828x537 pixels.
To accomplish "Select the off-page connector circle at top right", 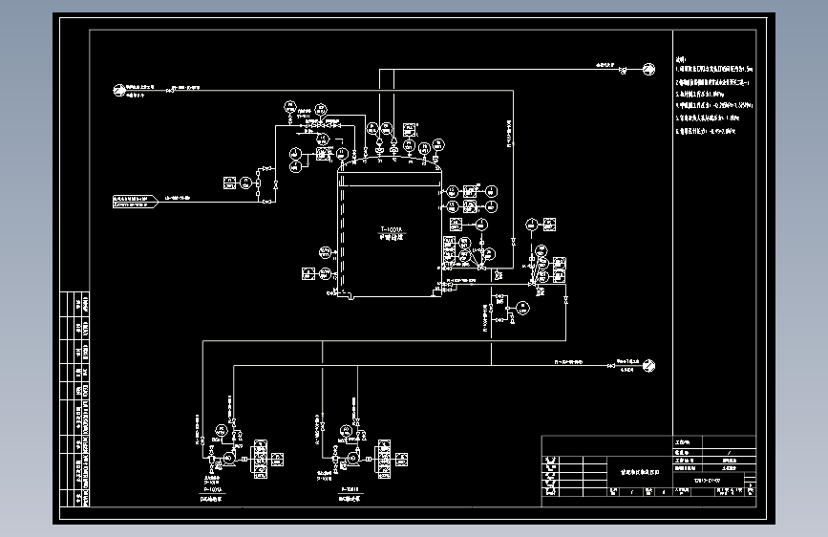I will (648, 69).
